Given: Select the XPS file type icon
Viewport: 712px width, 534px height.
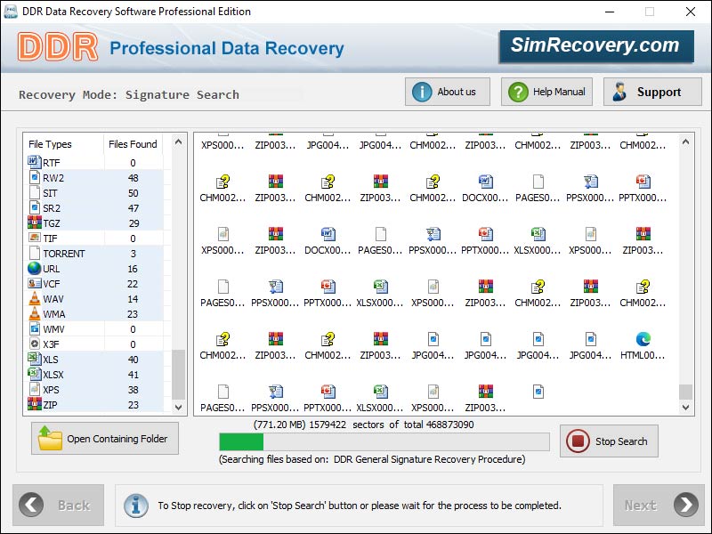Looking at the screenshot, I should tap(35, 389).
